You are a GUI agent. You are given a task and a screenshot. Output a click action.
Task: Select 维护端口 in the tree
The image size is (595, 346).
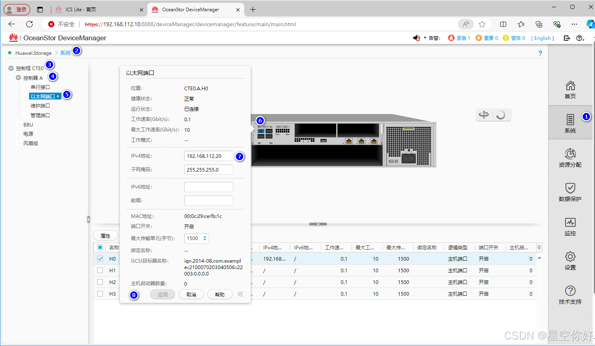coord(40,106)
